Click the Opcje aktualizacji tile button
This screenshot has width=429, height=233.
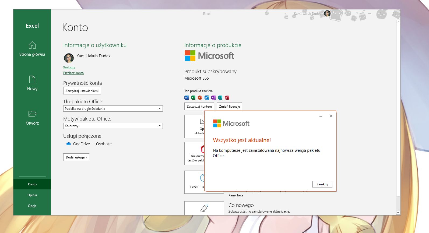click(194, 126)
